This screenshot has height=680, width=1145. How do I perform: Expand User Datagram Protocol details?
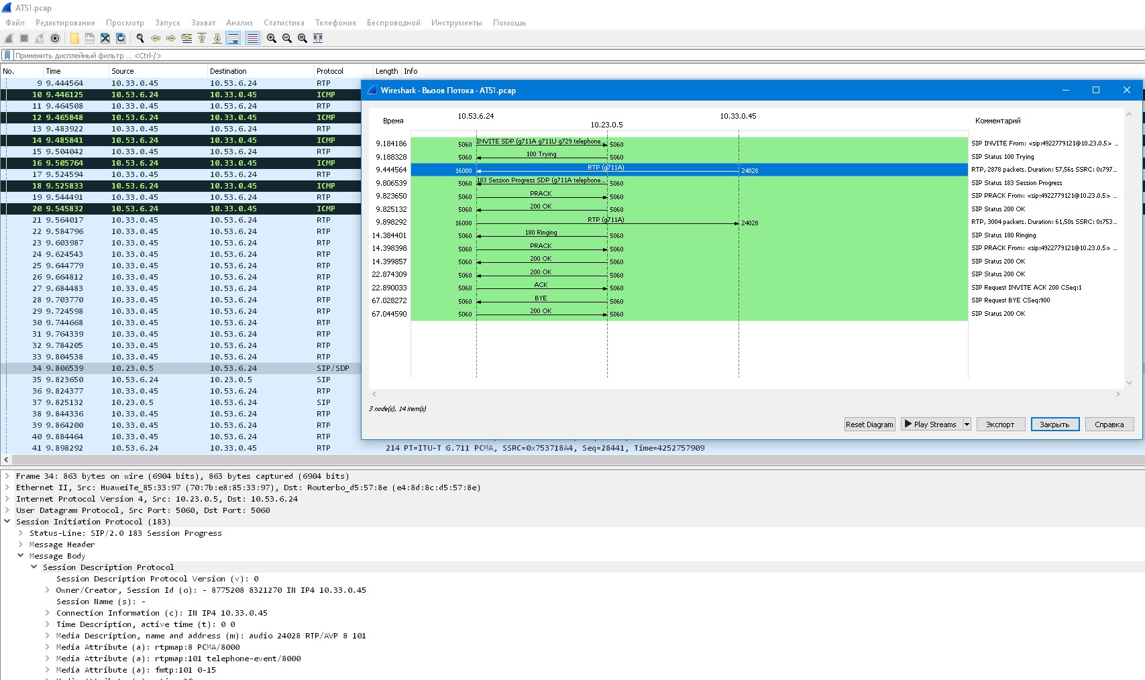click(7, 510)
